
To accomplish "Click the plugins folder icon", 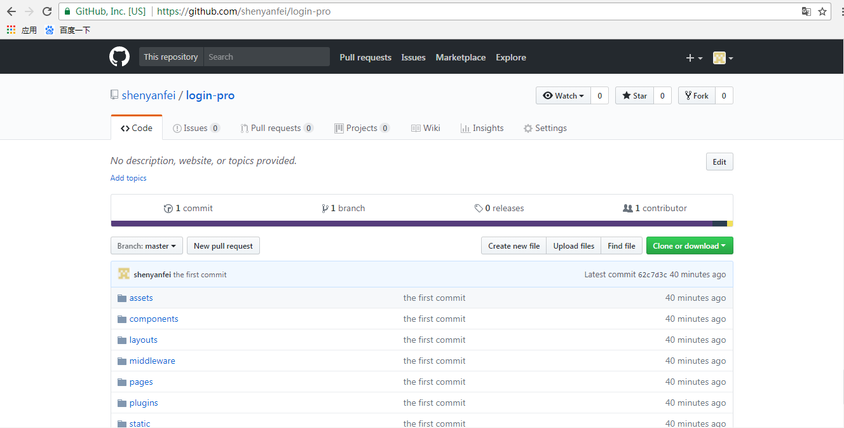I will point(122,403).
